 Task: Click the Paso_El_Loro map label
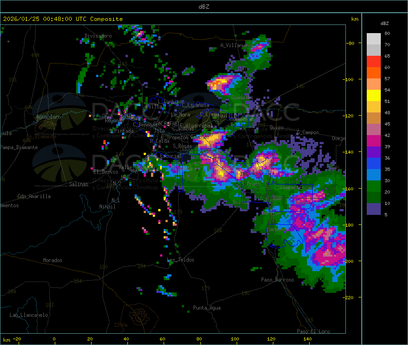(x=314, y=331)
